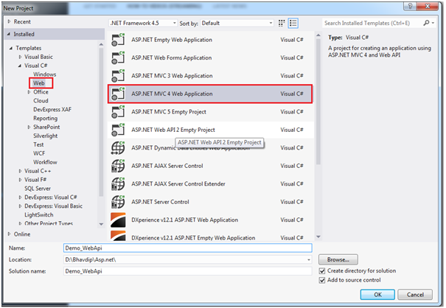Click the ASP.NET Empty Web Application template icon
Image resolution: width=446 pixels, height=308 pixels.
pyautogui.click(x=118, y=40)
